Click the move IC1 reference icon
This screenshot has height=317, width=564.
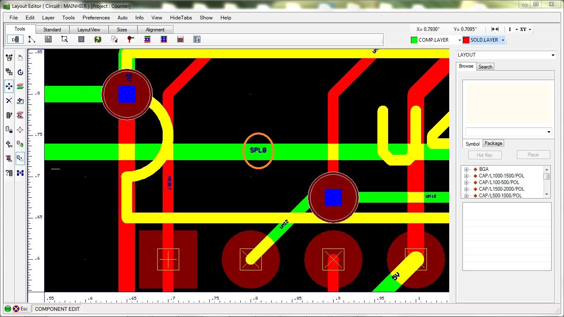pyautogui.click(x=9, y=144)
